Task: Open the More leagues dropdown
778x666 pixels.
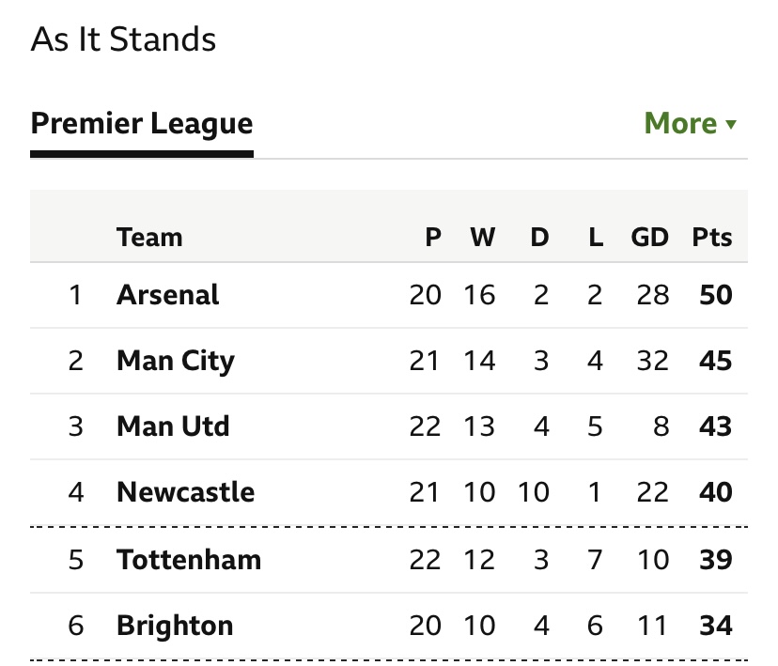Action: [691, 123]
